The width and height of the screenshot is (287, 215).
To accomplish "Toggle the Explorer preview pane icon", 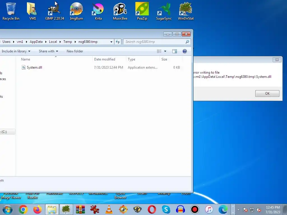I will tap(175, 51).
